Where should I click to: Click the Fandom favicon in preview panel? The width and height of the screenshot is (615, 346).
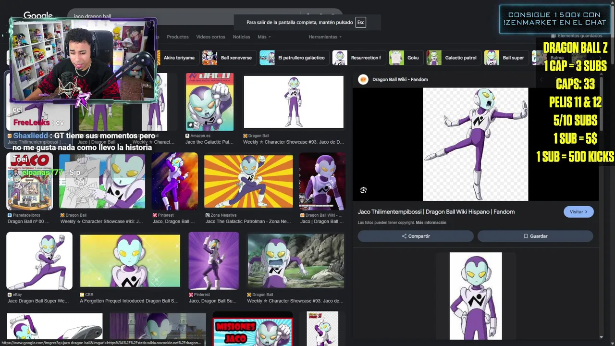point(363,80)
